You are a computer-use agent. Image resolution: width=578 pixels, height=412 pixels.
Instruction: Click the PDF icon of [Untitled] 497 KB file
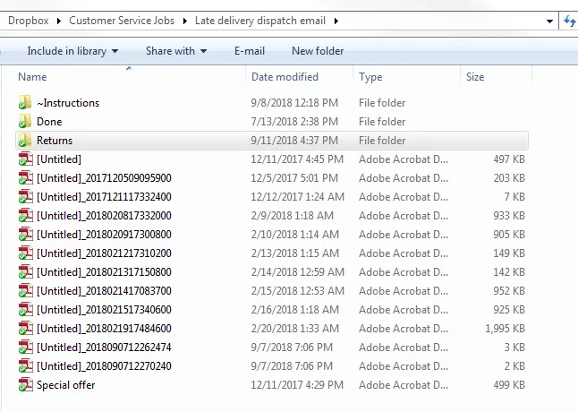(25, 159)
